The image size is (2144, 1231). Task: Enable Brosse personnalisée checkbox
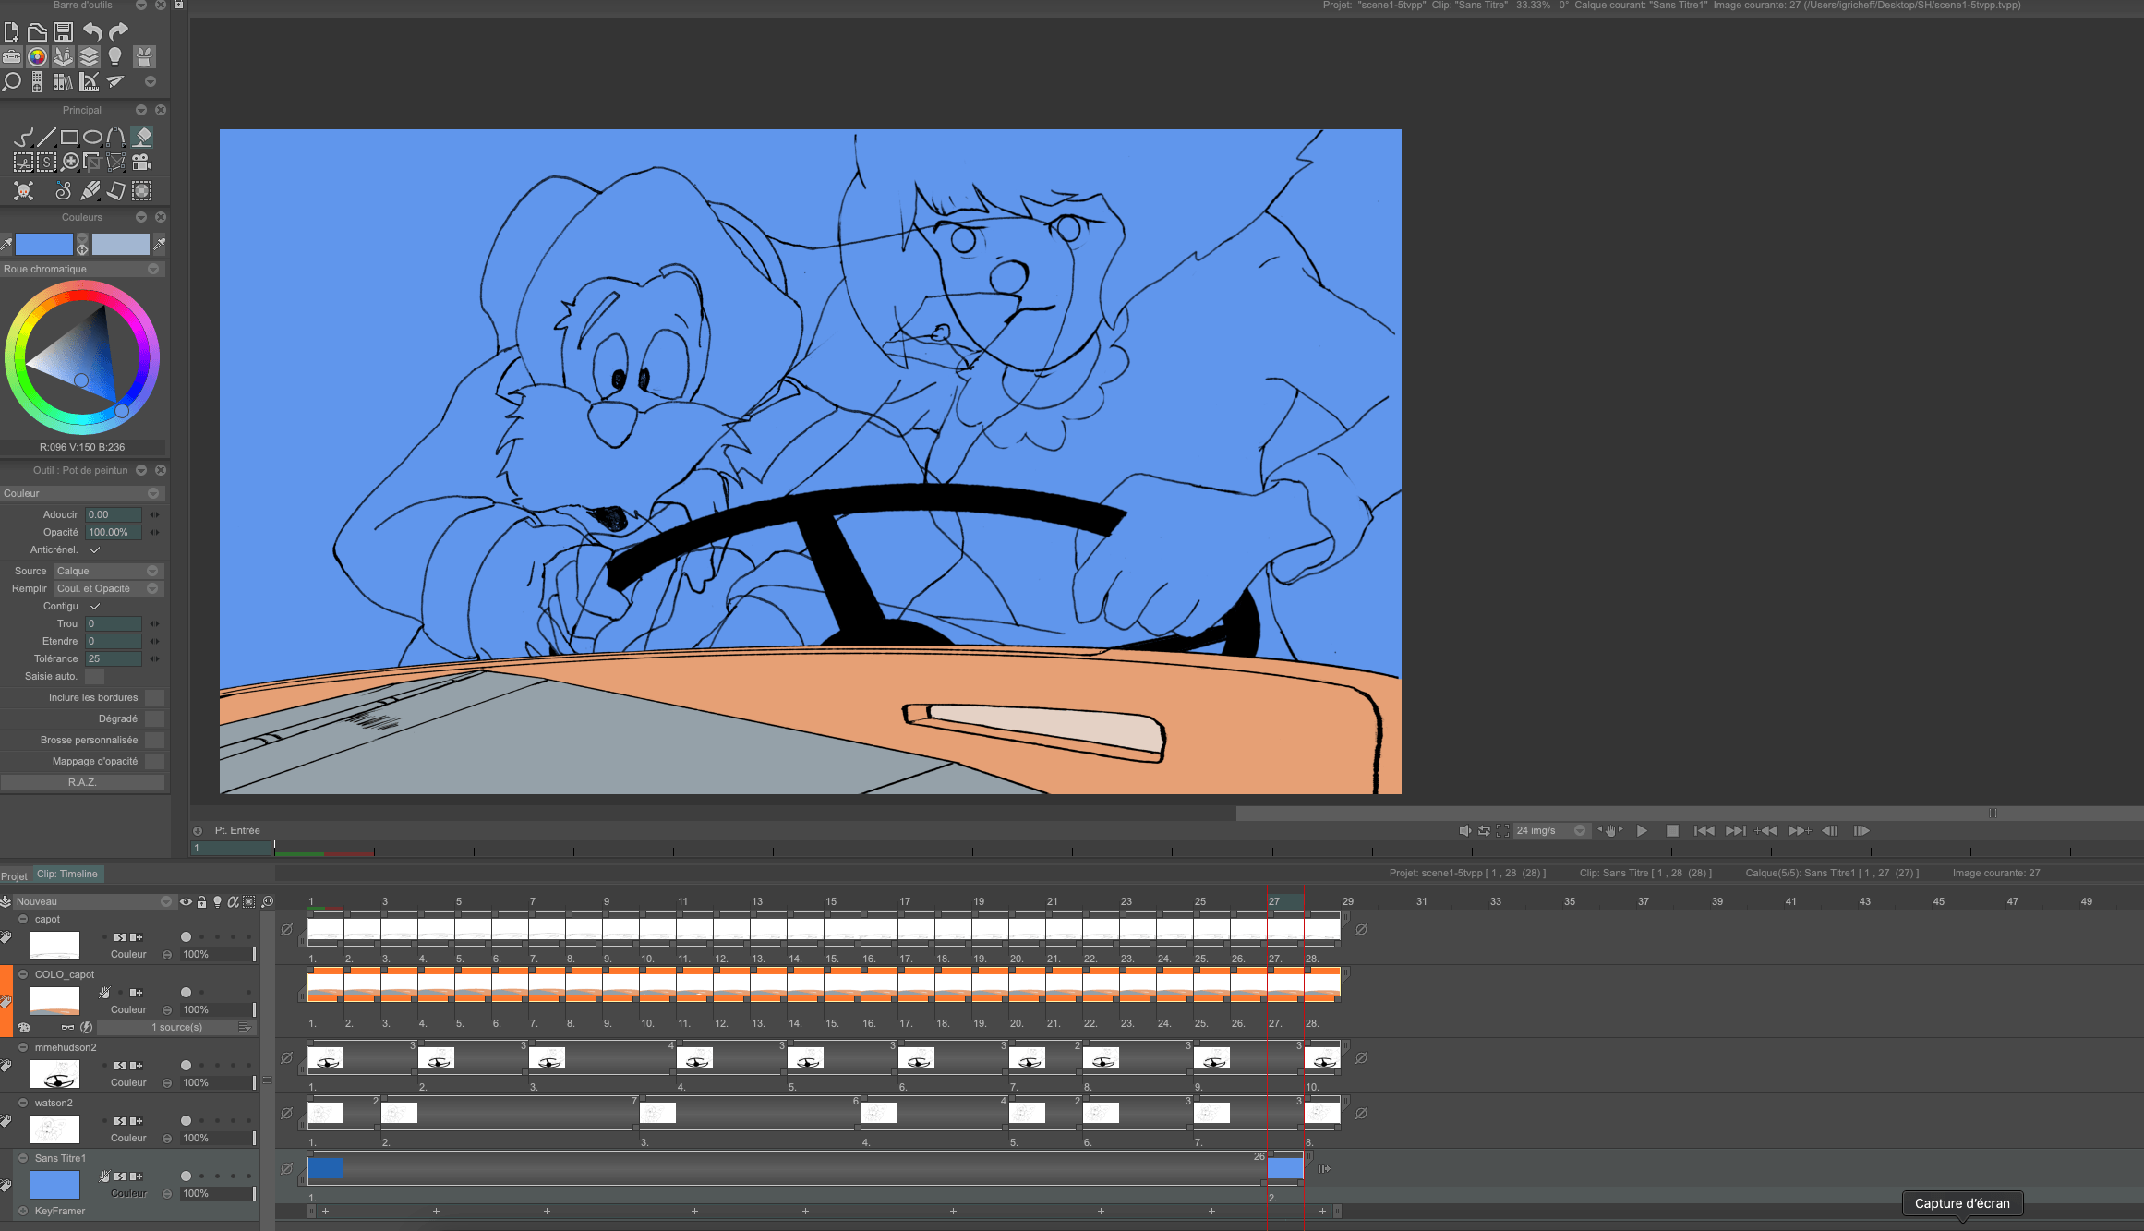click(155, 741)
